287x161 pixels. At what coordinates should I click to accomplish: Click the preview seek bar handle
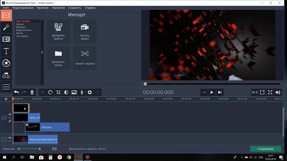pos(145,84)
